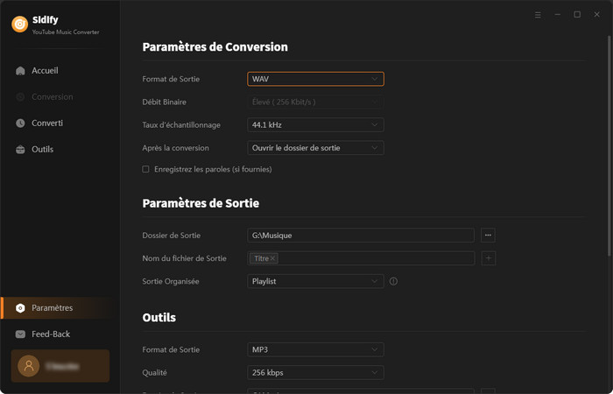Click the plus button to add file name tag
The width and height of the screenshot is (613, 394).
point(488,258)
